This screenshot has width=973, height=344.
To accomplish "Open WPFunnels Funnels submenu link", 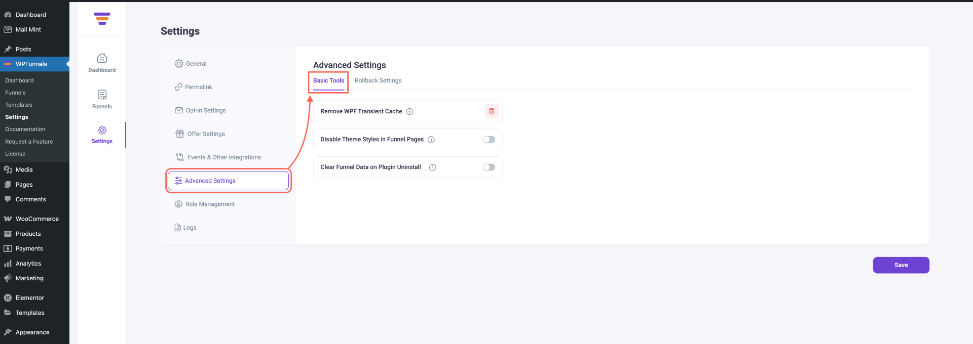I will 15,93.
